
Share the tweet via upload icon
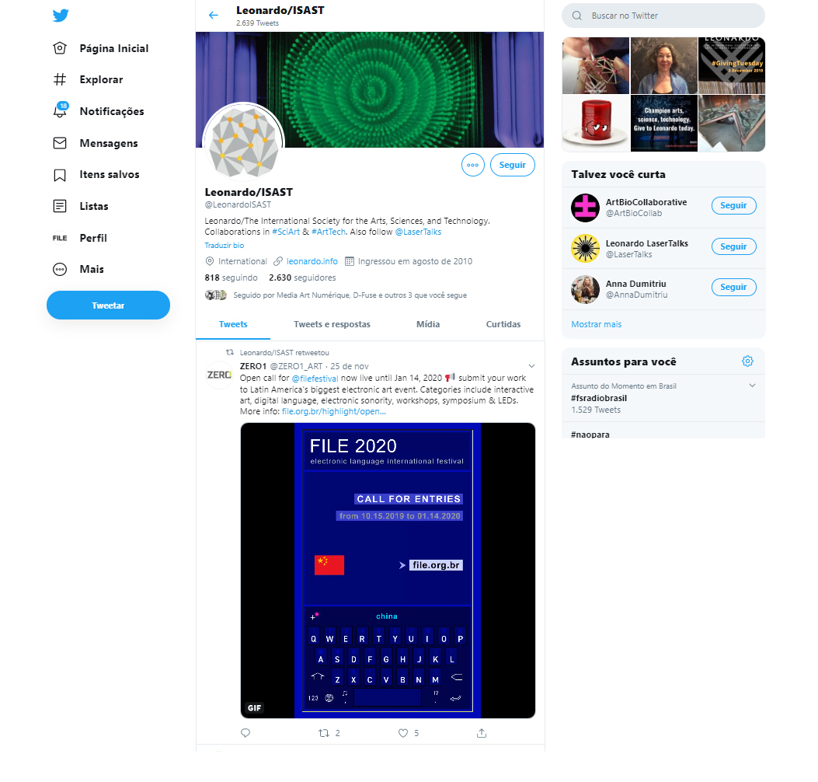pyautogui.click(x=482, y=733)
